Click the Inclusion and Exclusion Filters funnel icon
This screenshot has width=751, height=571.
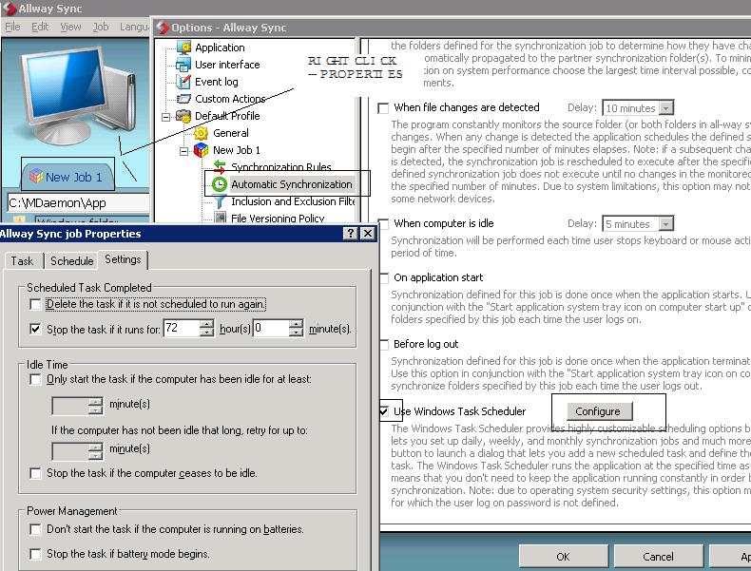click(220, 201)
